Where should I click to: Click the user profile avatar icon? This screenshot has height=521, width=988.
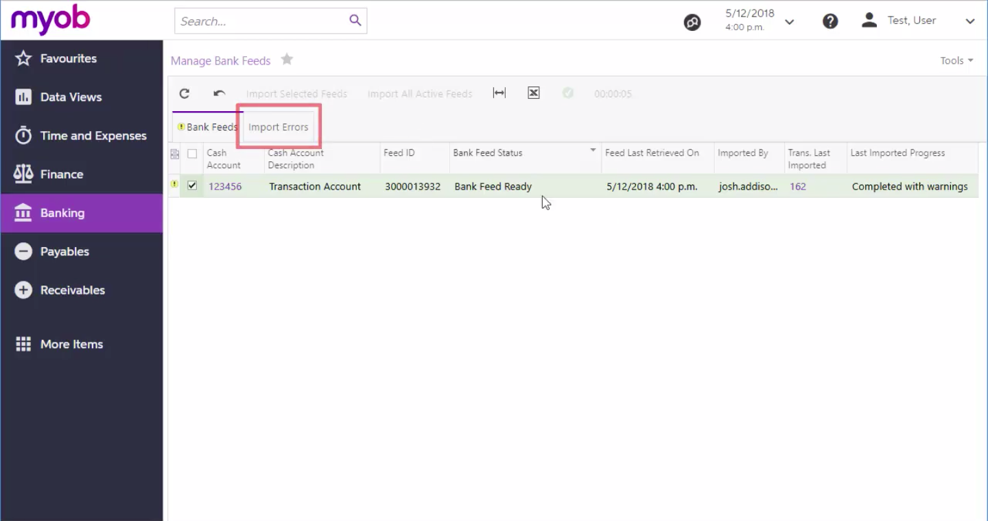click(869, 20)
